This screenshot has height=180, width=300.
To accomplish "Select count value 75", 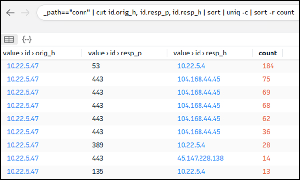I will click(x=266, y=79).
